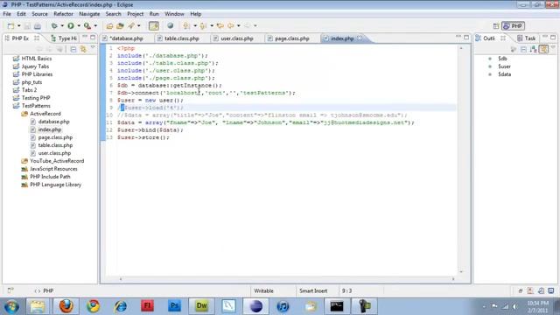The height and width of the screenshot is (315, 560).
Task: Switch to the Type Hierarchy view tab
Action: pos(64,38)
